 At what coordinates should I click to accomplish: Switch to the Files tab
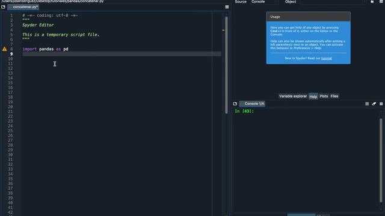(x=334, y=96)
